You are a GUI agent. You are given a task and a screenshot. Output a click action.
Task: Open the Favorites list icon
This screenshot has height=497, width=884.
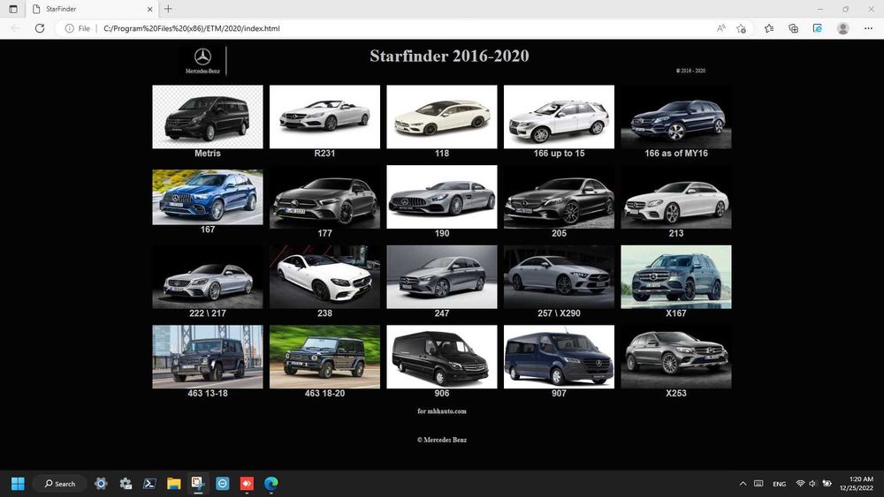769,28
